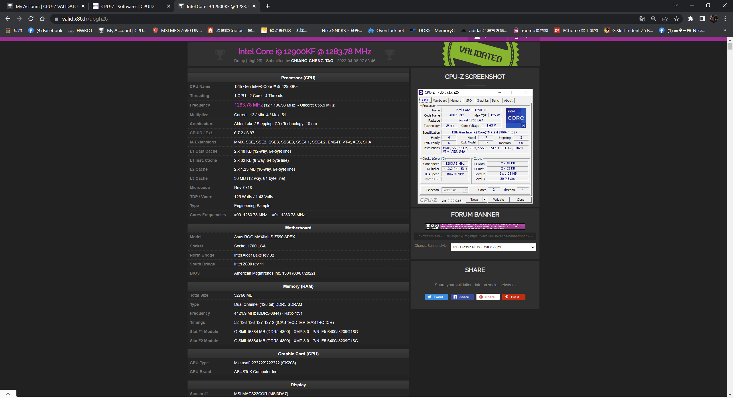Viewport: 733px width, 398px height.
Task: Tweet this validation result
Action: click(436, 297)
